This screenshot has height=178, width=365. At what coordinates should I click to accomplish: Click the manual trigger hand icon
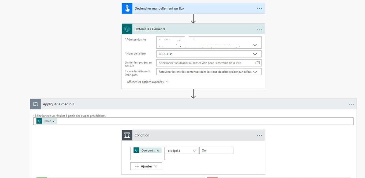coord(127,9)
